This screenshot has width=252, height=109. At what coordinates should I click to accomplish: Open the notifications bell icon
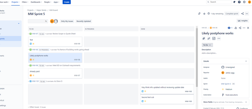pyautogui.click(x=234, y=2)
